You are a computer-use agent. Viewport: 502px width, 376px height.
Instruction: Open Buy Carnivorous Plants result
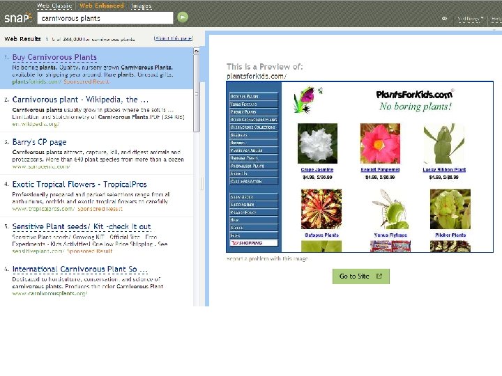click(54, 57)
